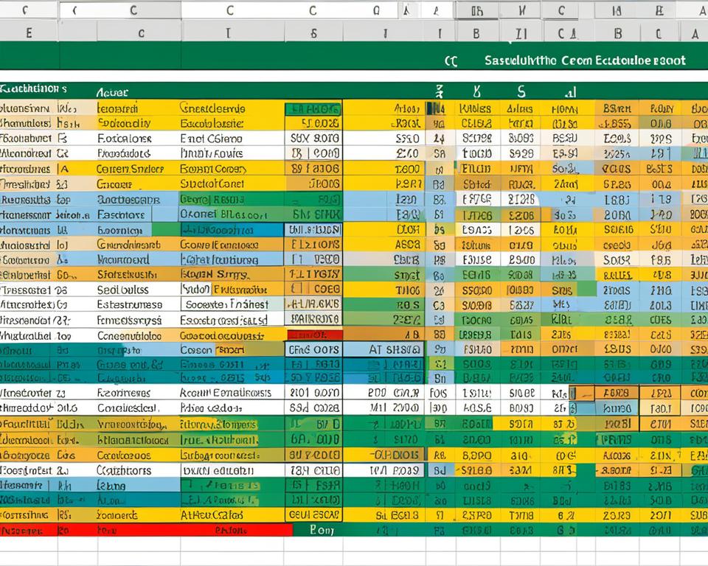Click the light blue 'AT SHSaG' cell
This screenshot has width=708, height=566.
pyautogui.click(x=383, y=350)
